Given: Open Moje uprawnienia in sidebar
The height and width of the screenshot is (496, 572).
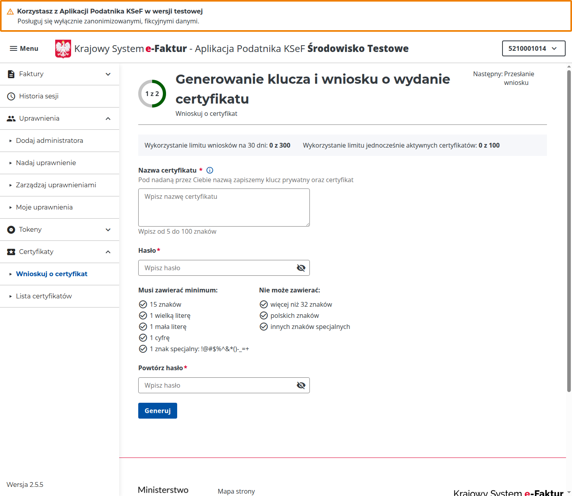Looking at the screenshot, I should [x=60, y=208].
